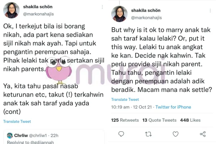Retweet the tweet using the retweet icon
216x144 pixels.
tap(148, 134)
